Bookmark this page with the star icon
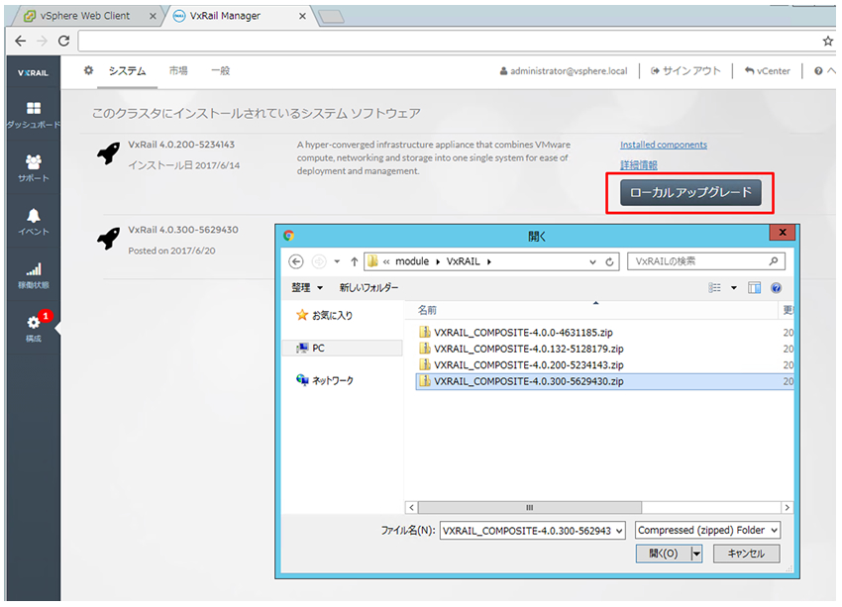Image resolution: width=842 pixels, height=607 pixels. click(828, 41)
